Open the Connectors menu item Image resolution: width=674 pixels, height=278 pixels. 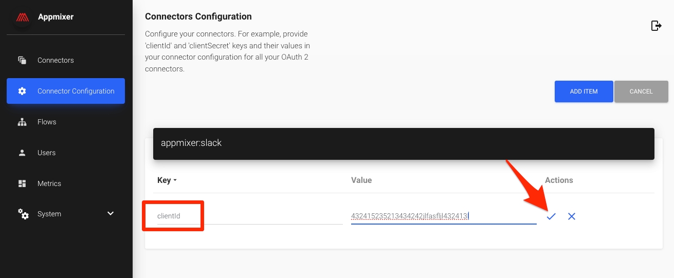(x=56, y=60)
